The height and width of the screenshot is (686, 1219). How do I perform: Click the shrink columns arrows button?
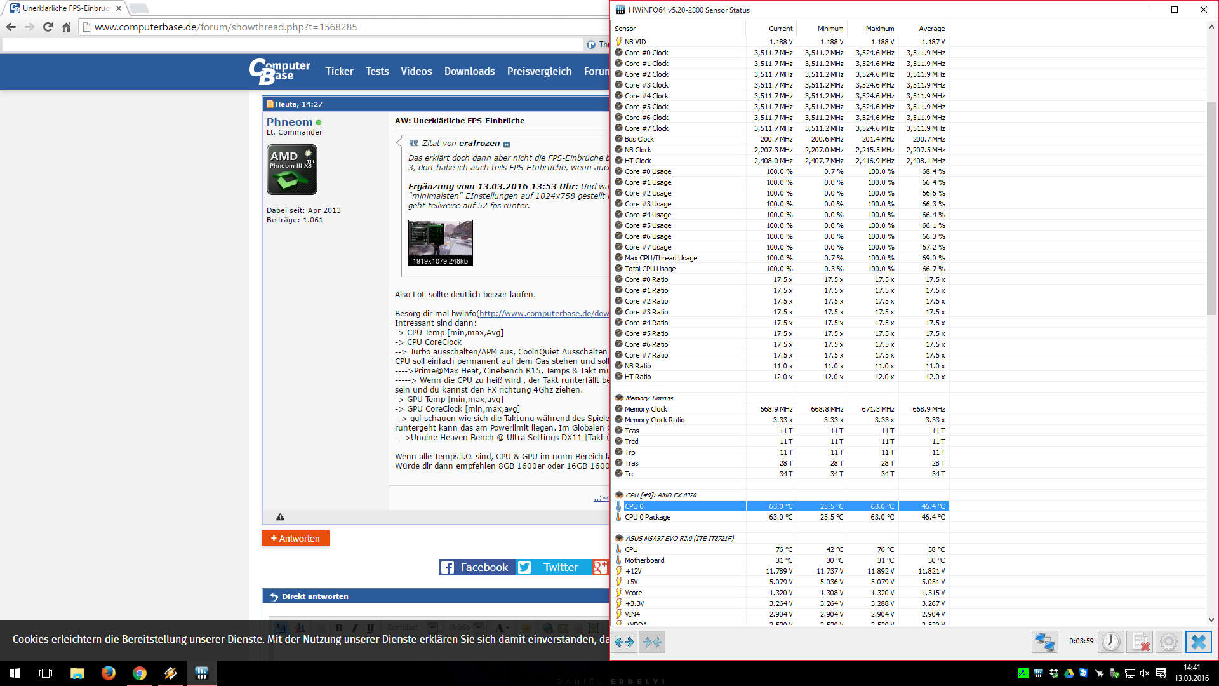pyautogui.click(x=652, y=642)
